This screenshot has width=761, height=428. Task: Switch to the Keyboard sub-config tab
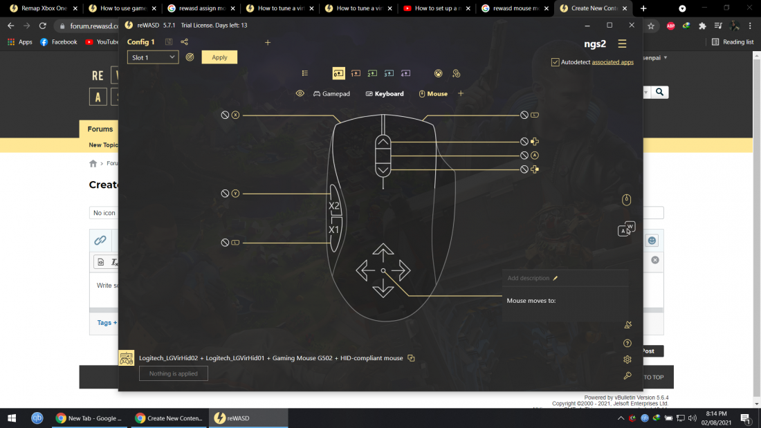tap(385, 93)
